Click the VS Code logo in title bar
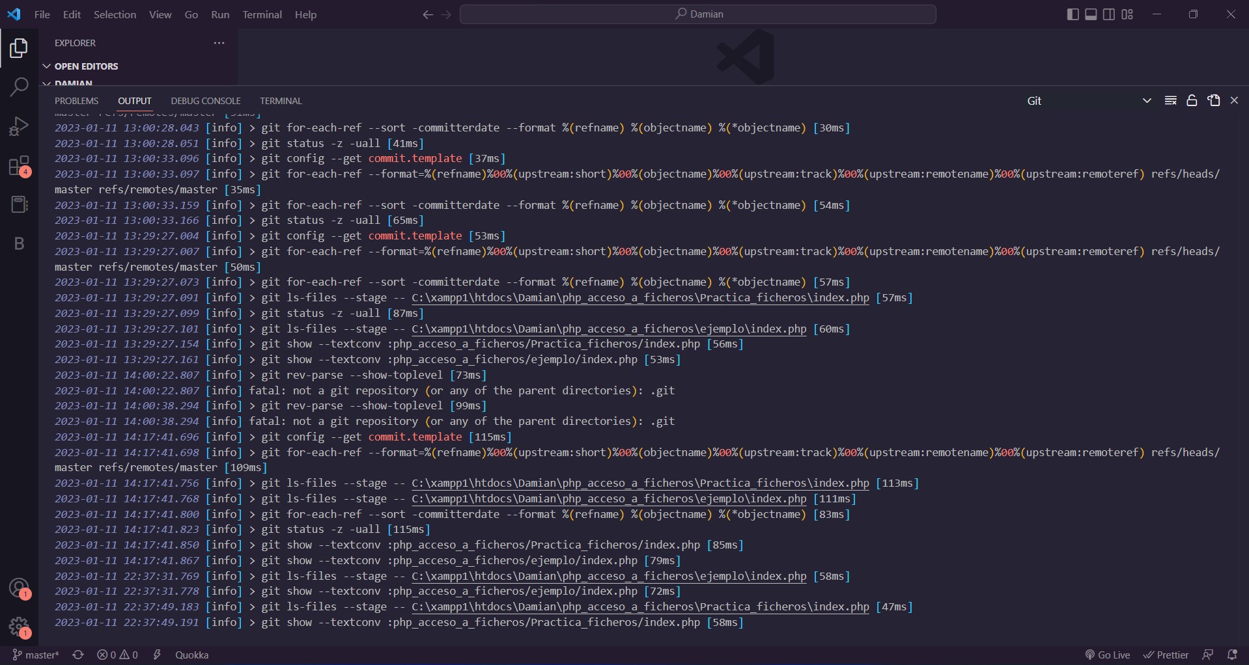1249x665 pixels. pyautogui.click(x=14, y=14)
